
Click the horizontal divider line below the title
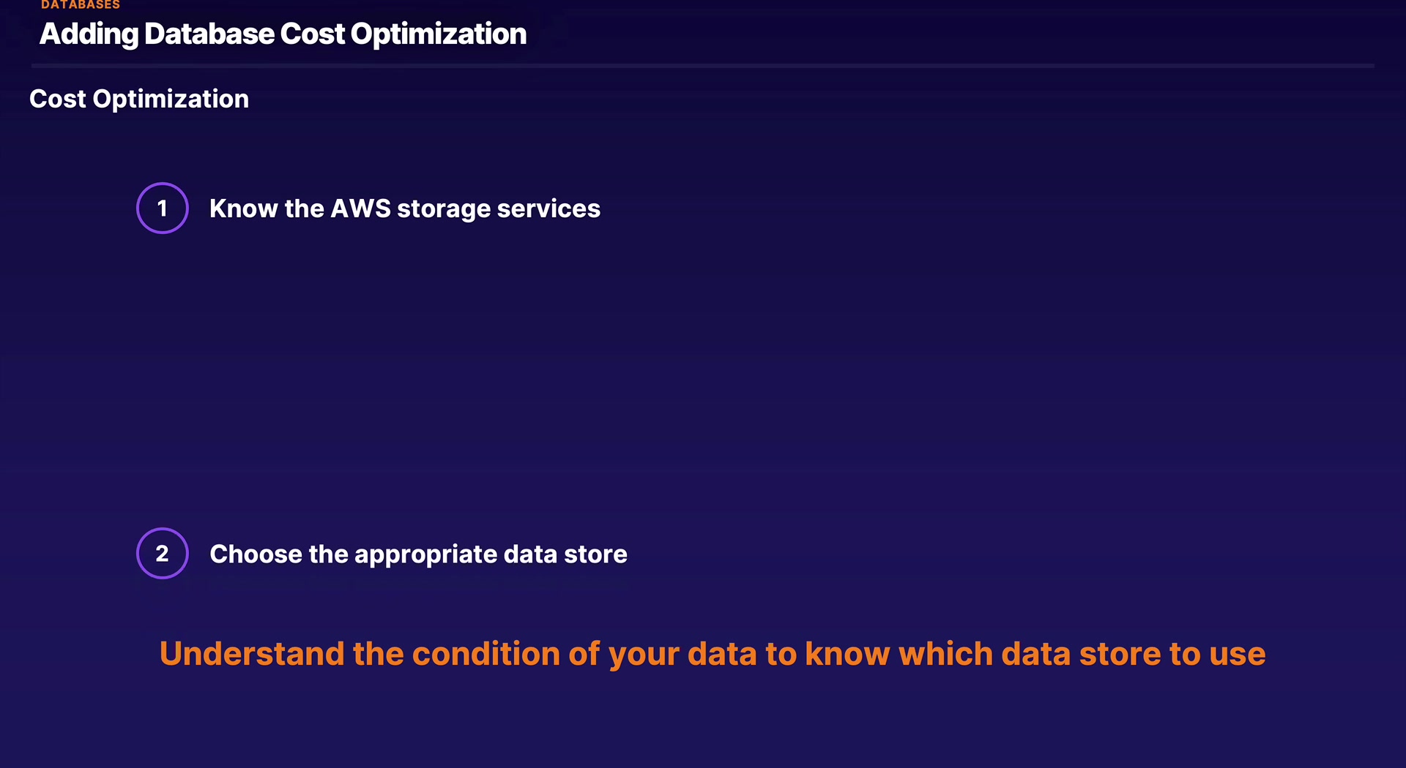703,66
